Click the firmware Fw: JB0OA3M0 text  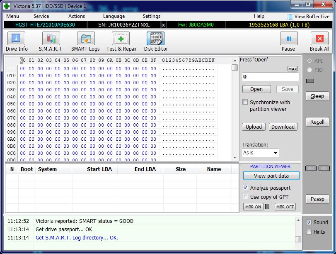[196, 25]
